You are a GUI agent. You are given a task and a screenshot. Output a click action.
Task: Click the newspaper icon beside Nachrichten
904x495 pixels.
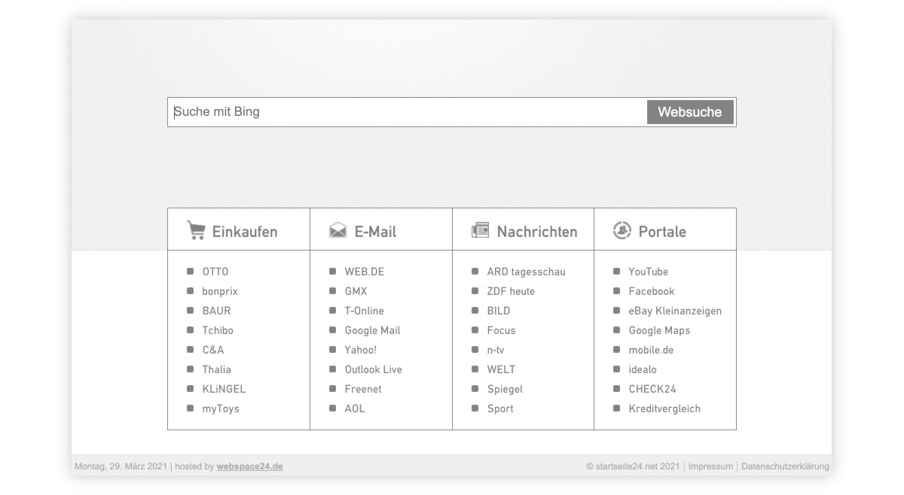point(480,230)
